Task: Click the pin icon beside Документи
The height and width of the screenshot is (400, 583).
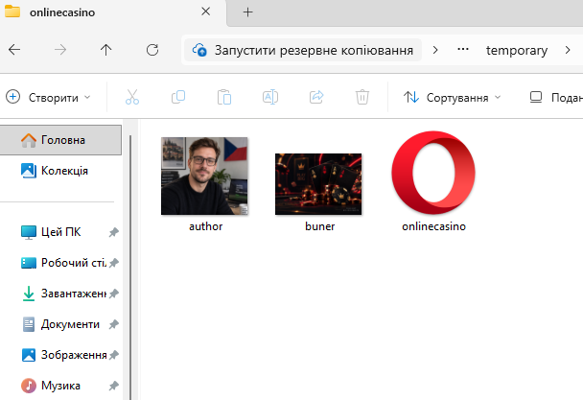Action: point(114,324)
